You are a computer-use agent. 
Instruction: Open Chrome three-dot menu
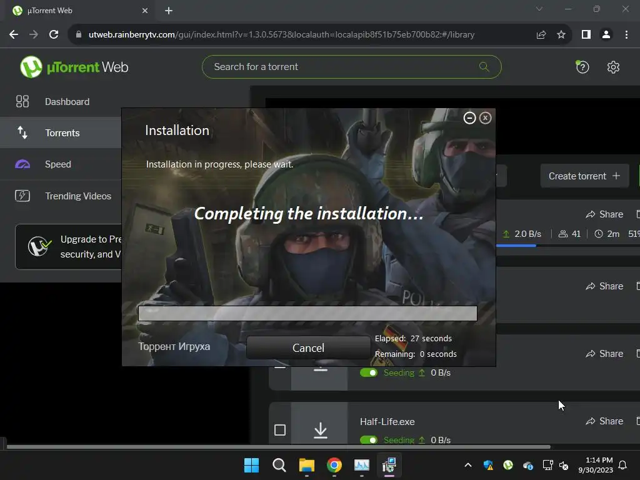(x=626, y=35)
